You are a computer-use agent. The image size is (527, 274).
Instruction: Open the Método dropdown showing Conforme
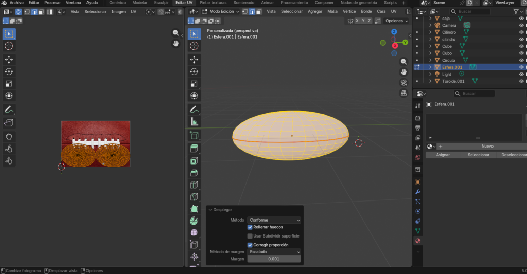pos(274,220)
